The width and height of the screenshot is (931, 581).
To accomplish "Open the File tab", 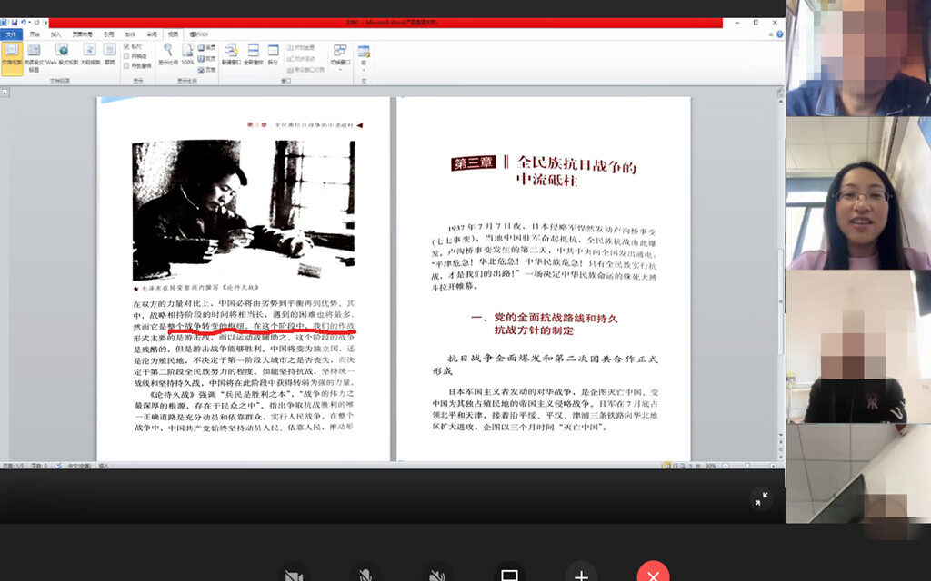I will [x=11, y=34].
